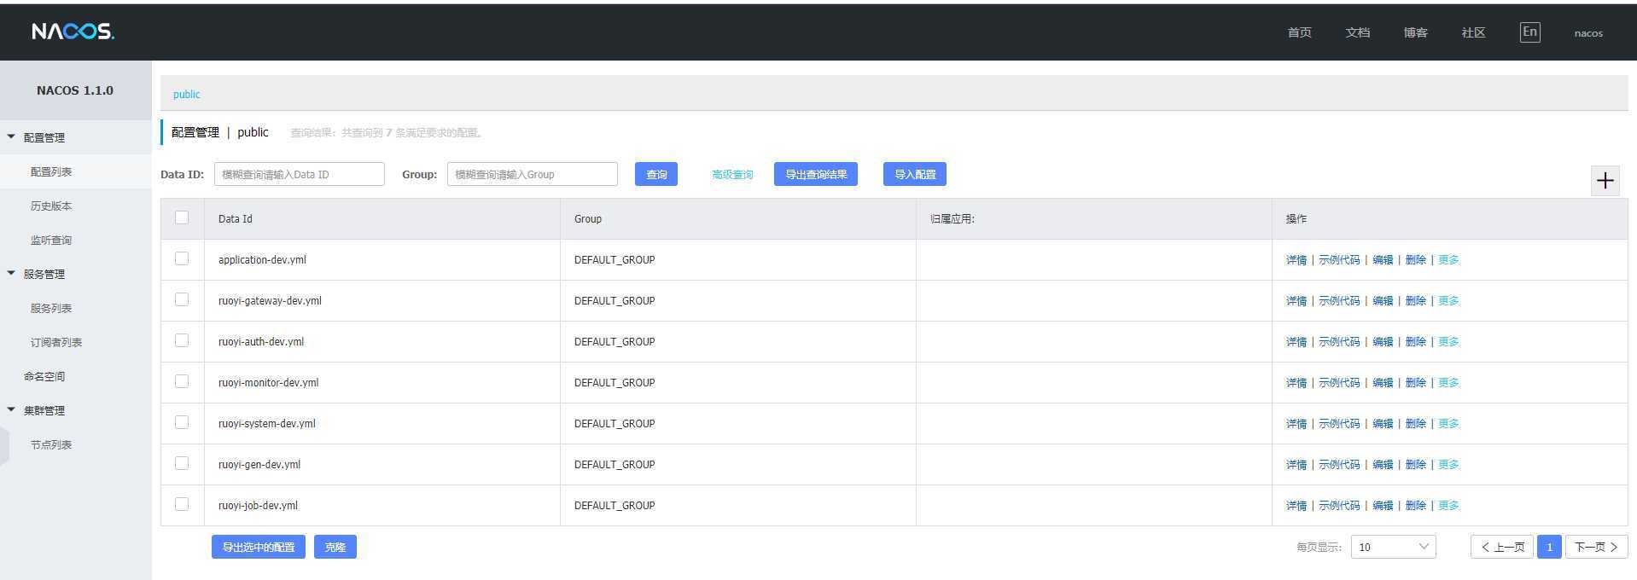
Task: Click 导出查询结果 button
Action: tap(816, 174)
